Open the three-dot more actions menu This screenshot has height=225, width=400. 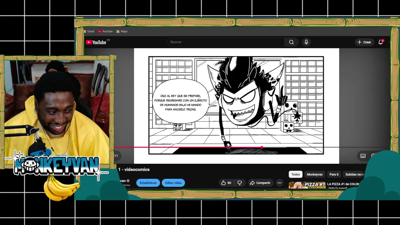click(x=279, y=183)
